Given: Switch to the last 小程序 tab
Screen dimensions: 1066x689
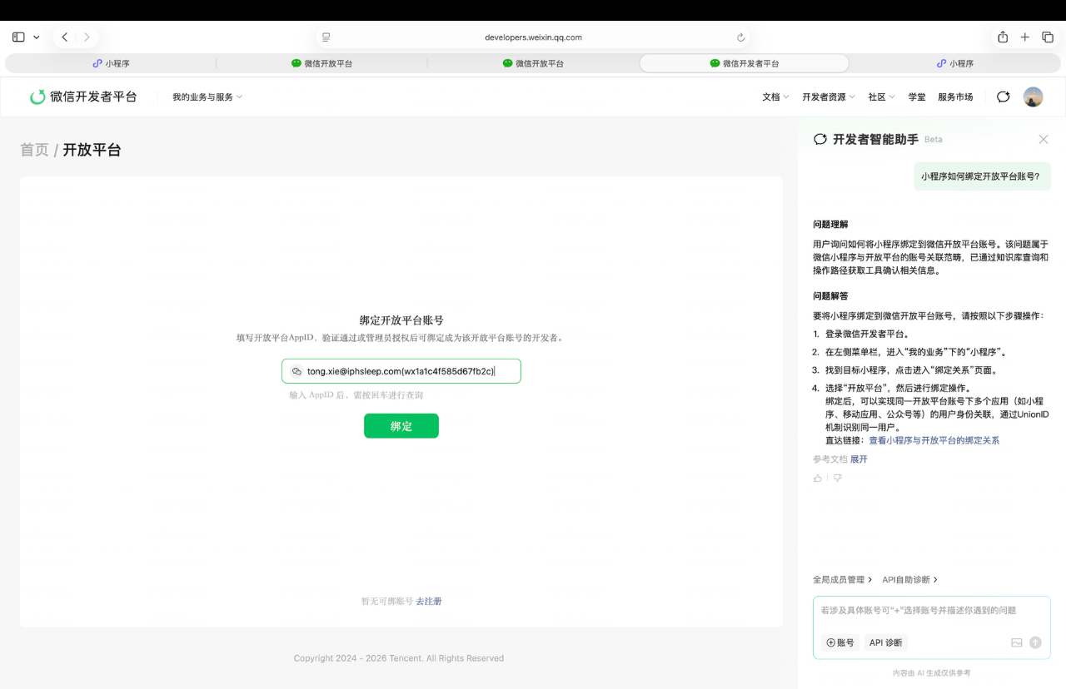Looking at the screenshot, I should point(955,63).
